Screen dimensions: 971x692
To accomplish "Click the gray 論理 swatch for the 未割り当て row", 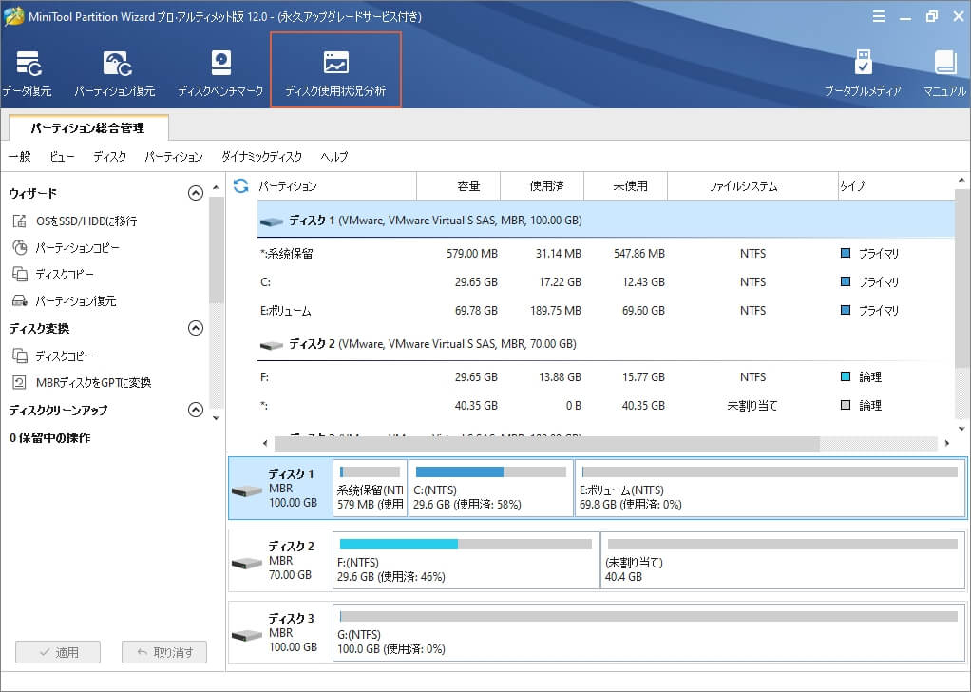I will point(846,405).
